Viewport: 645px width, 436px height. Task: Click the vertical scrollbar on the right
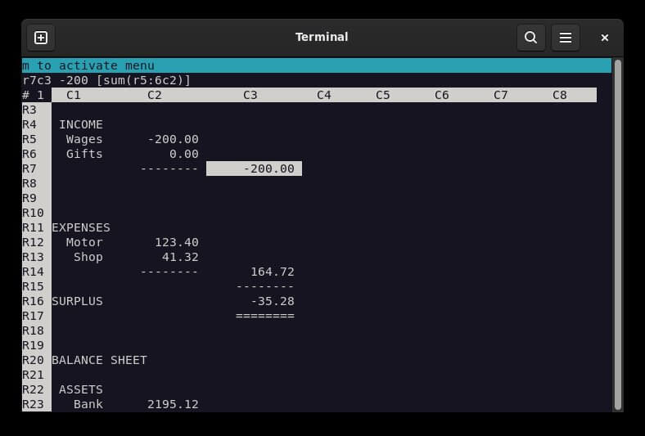coord(617,233)
